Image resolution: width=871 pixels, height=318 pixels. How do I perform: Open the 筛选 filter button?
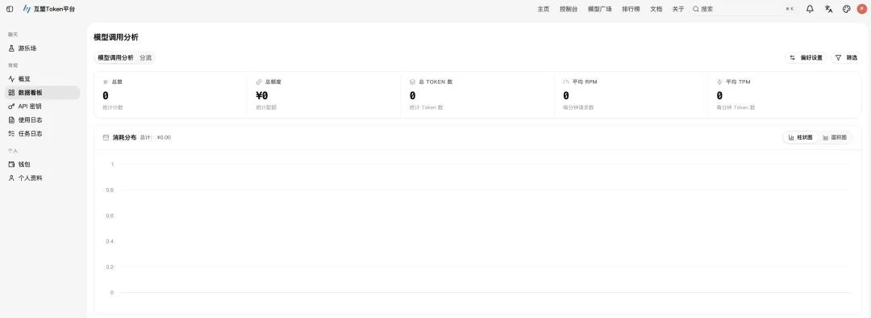pyautogui.click(x=847, y=58)
